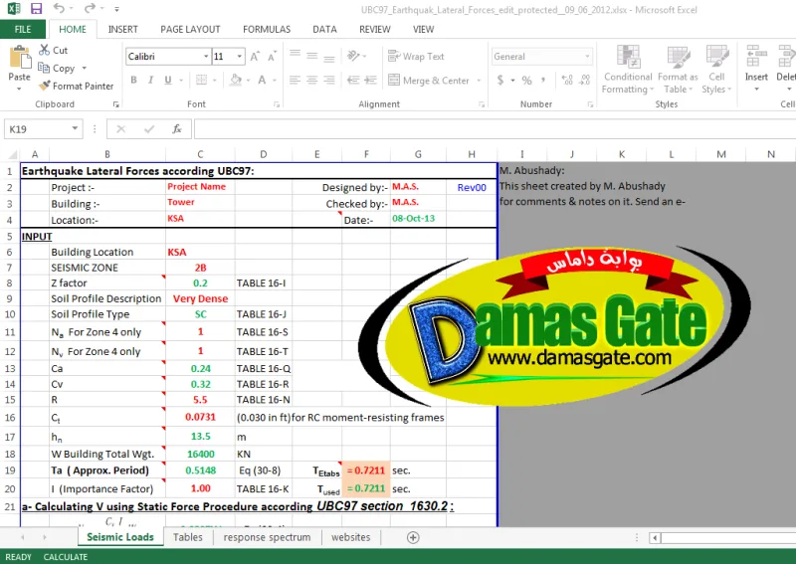The height and width of the screenshot is (564, 796).
Task: Toggle Underline formatting
Action: [168, 81]
